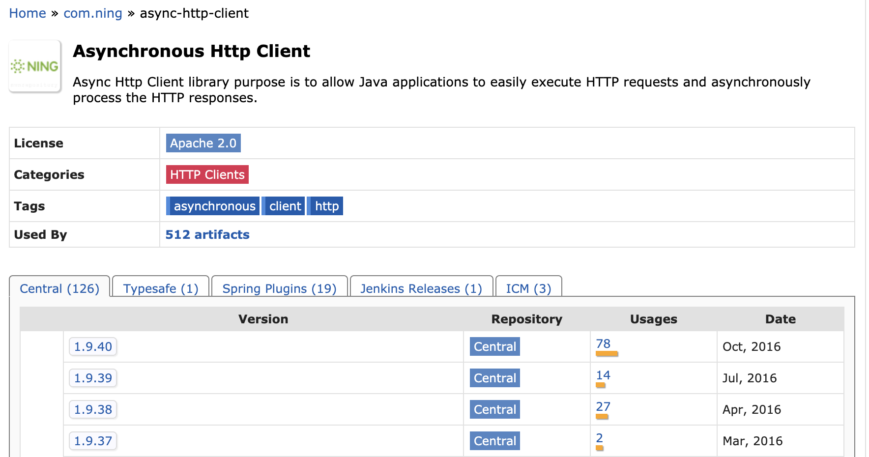The height and width of the screenshot is (457, 869).
Task: Click the Central repository badge for 1.9.38
Action: pyautogui.click(x=494, y=409)
